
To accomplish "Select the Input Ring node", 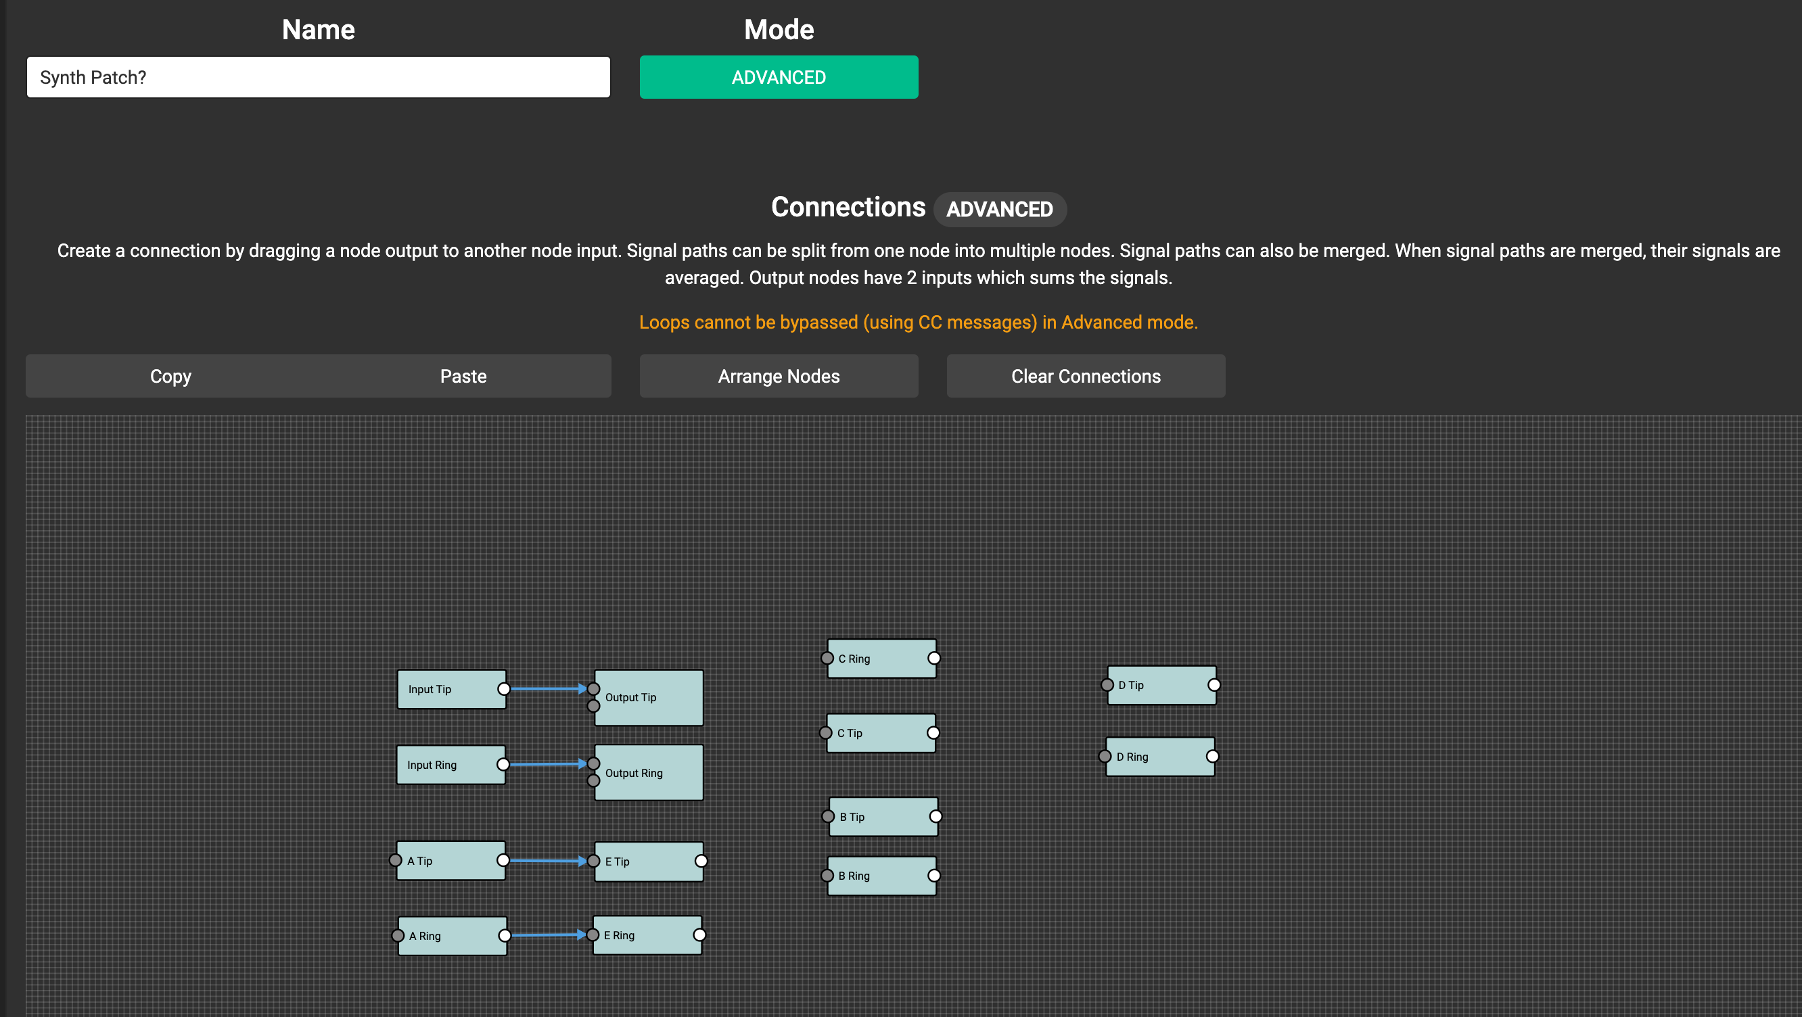I will (x=451, y=765).
